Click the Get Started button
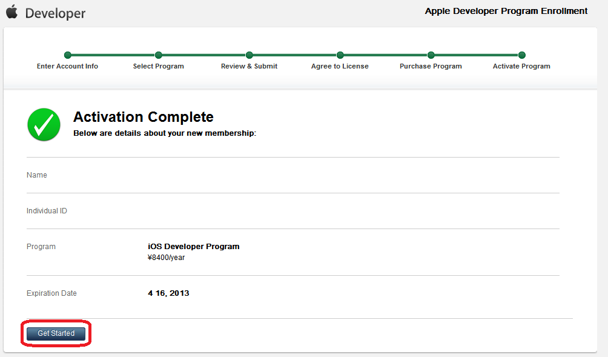 click(56, 333)
